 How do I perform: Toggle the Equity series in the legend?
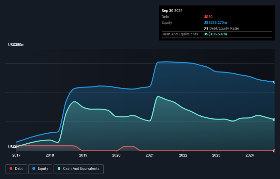point(40,169)
